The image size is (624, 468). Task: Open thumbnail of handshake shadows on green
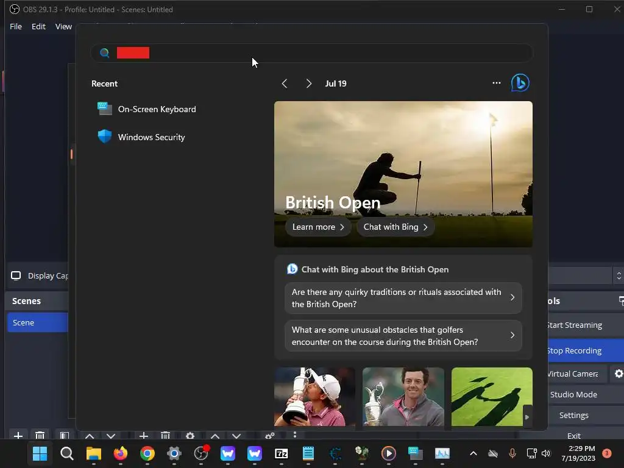click(x=492, y=397)
